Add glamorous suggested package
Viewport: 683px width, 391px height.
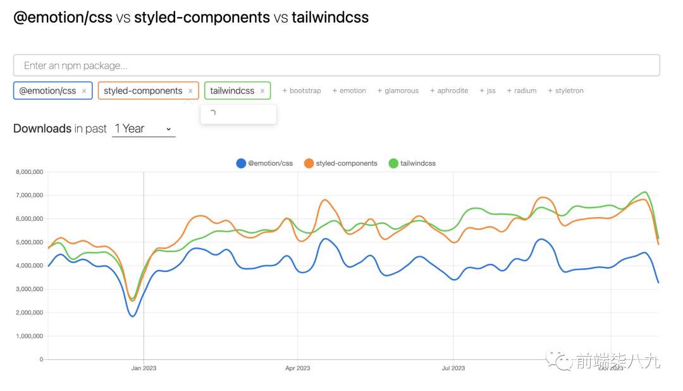coord(398,90)
